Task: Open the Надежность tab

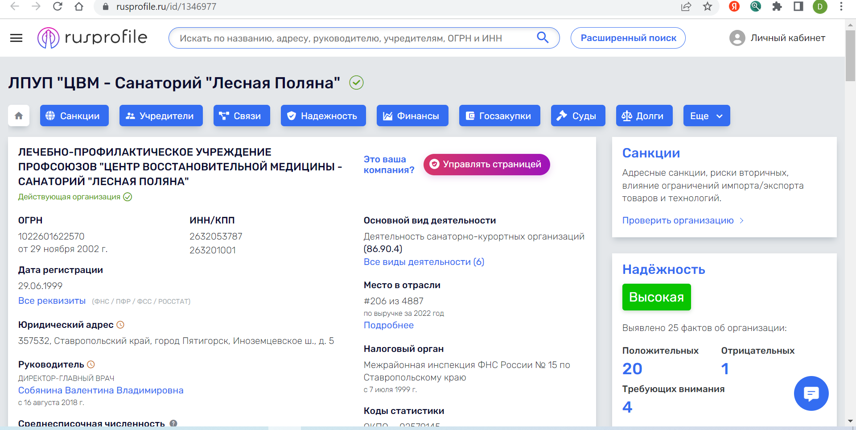Action: coord(323,116)
